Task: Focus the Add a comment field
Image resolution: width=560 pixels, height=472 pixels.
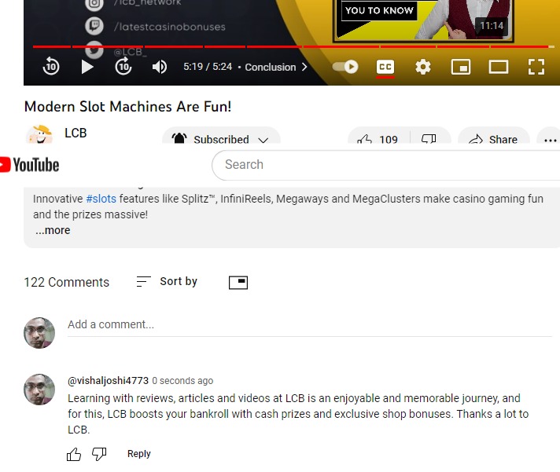Action: [x=310, y=325]
